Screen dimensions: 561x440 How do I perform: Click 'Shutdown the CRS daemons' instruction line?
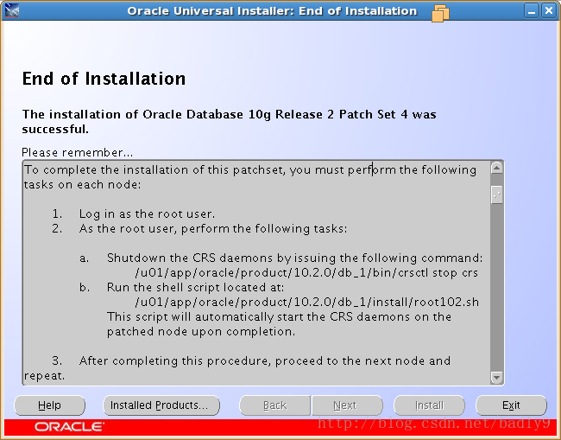(x=295, y=258)
